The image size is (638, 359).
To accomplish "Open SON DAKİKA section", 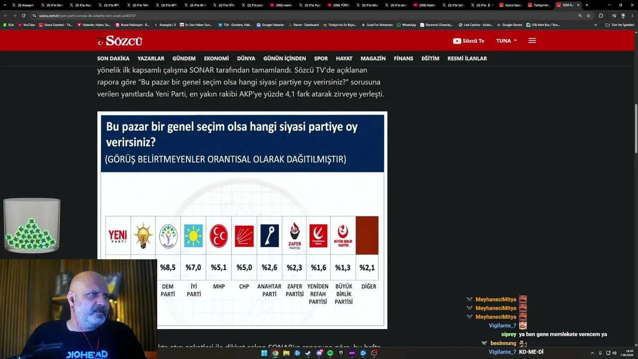I will [113, 58].
